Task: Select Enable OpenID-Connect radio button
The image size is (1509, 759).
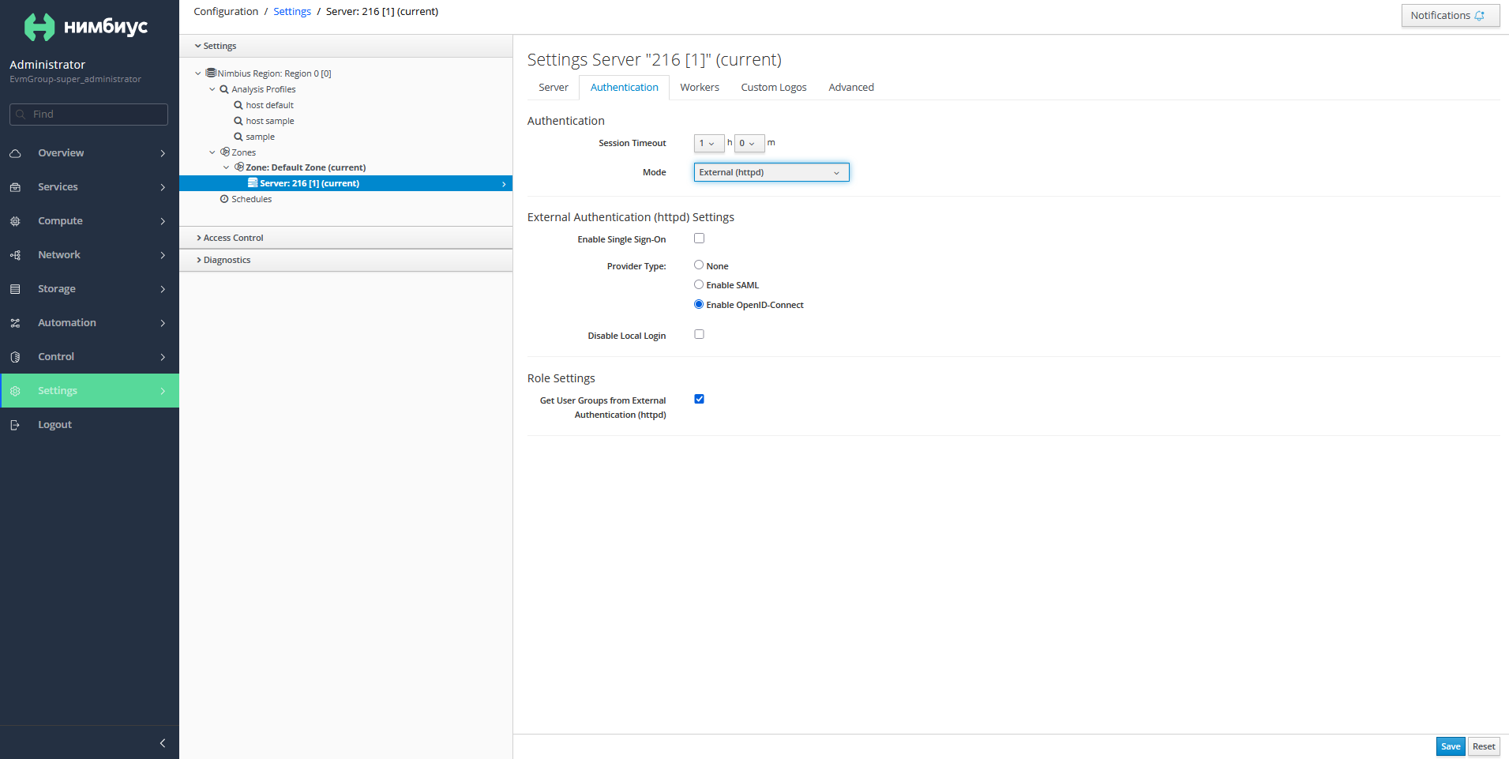Action: point(699,305)
